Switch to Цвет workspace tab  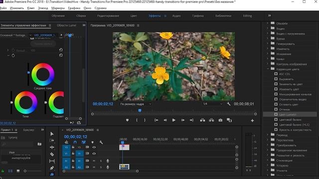tap(134, 15)
